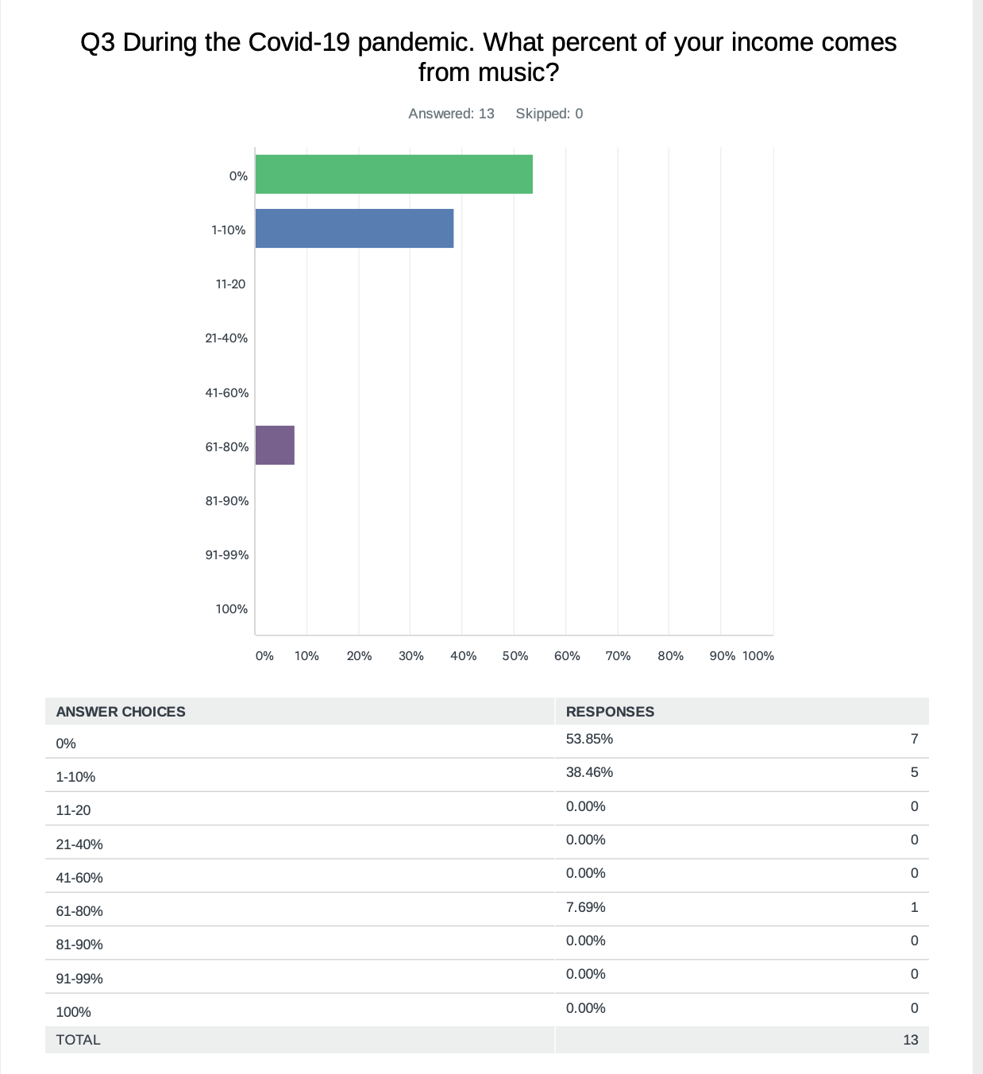Image resolution: width=983 pixels, height=1074 pixels.
Task: Select the RESPONSES column header
Action: 610,712
